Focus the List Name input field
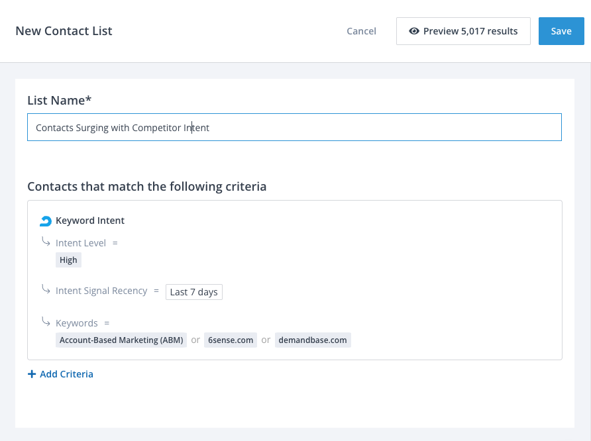Screen dimensions: 591x441 [x=294, y=127]
